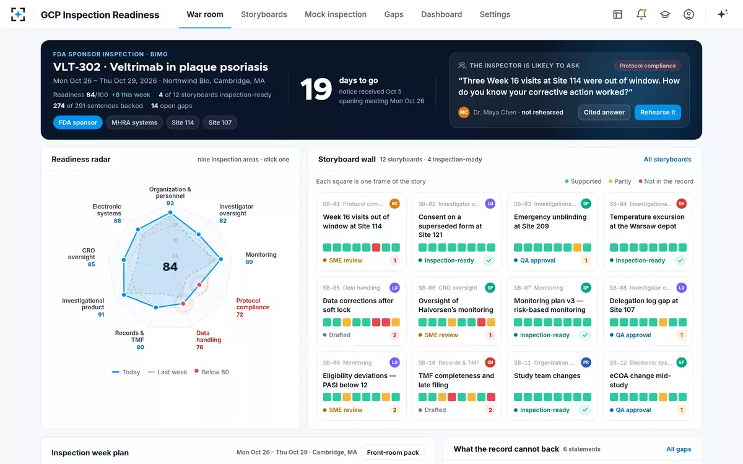Open the Settings tab
The height and width of the screenshot is (464, 743).
(x=495, y=14)
